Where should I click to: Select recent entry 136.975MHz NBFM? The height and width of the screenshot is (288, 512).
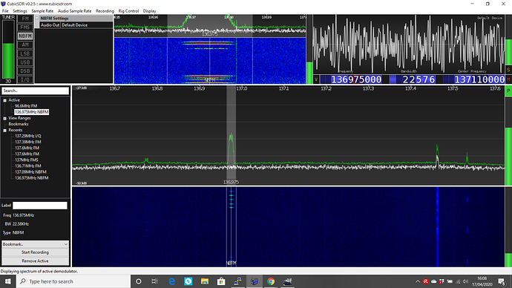click(x=32, y=178)
